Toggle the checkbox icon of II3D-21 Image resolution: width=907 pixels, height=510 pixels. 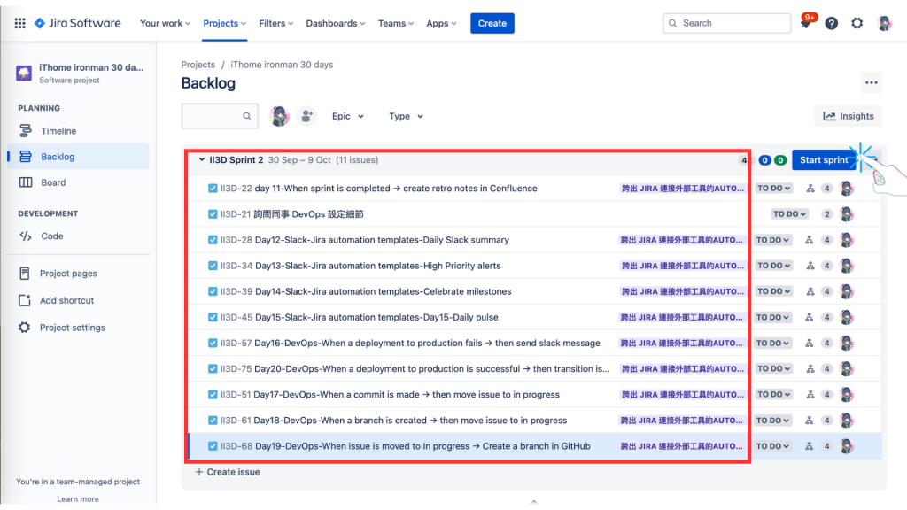pyautogui.click(x=213, y=214)
